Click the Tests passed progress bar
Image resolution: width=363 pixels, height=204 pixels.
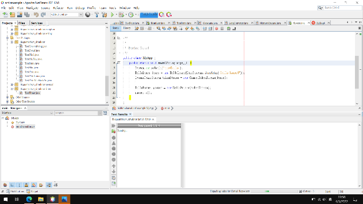[149, 126]
